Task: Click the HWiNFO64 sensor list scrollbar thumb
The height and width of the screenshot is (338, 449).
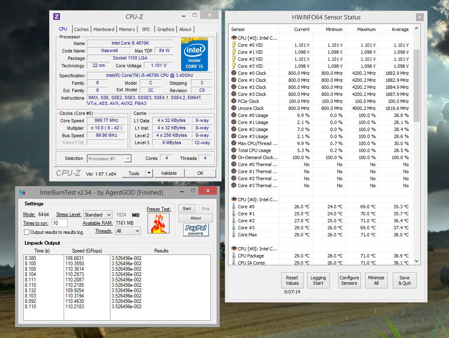Action: click(416, 85)
